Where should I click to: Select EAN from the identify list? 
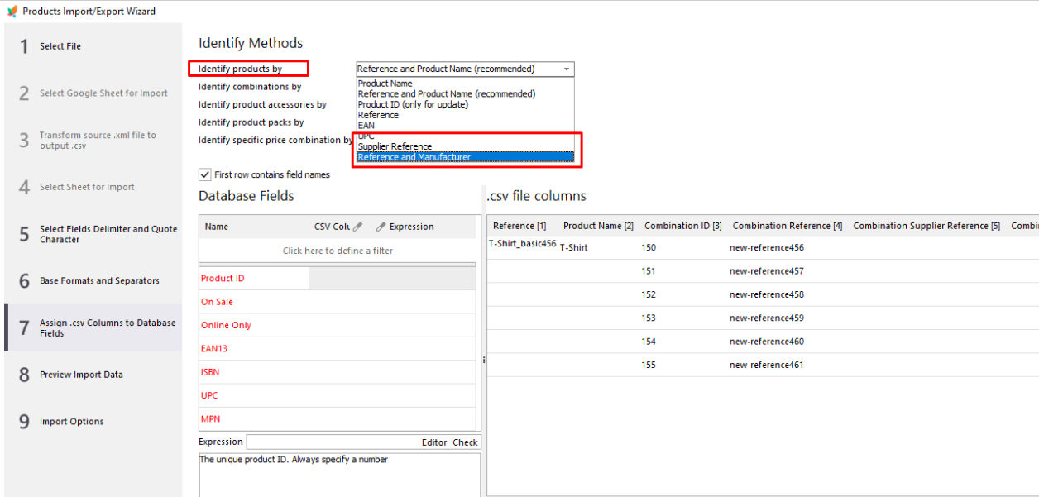point(366,126)
